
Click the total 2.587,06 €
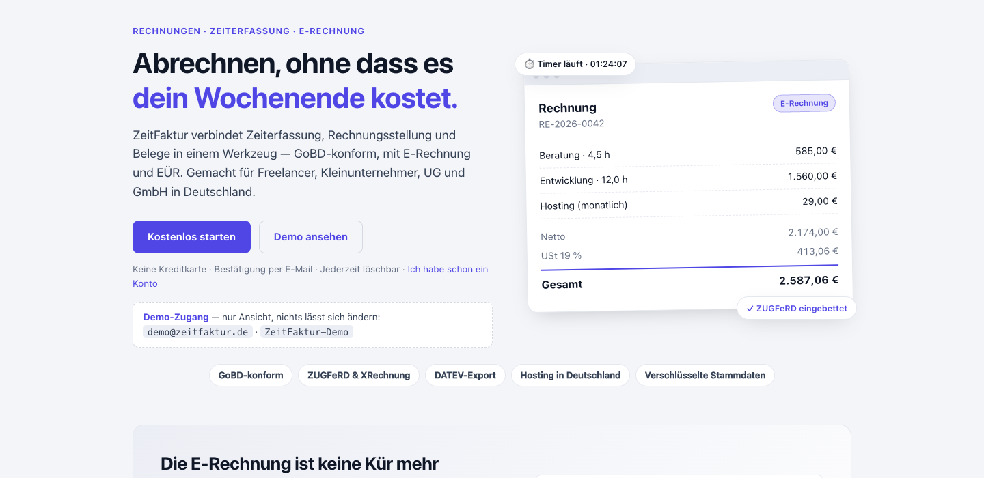[x=808, y=280]
